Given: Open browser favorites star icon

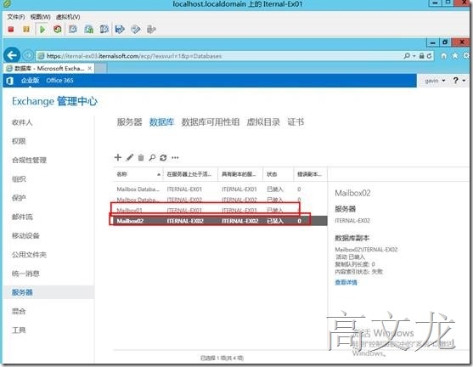Looking at the screenshot, I should (455, 56).
